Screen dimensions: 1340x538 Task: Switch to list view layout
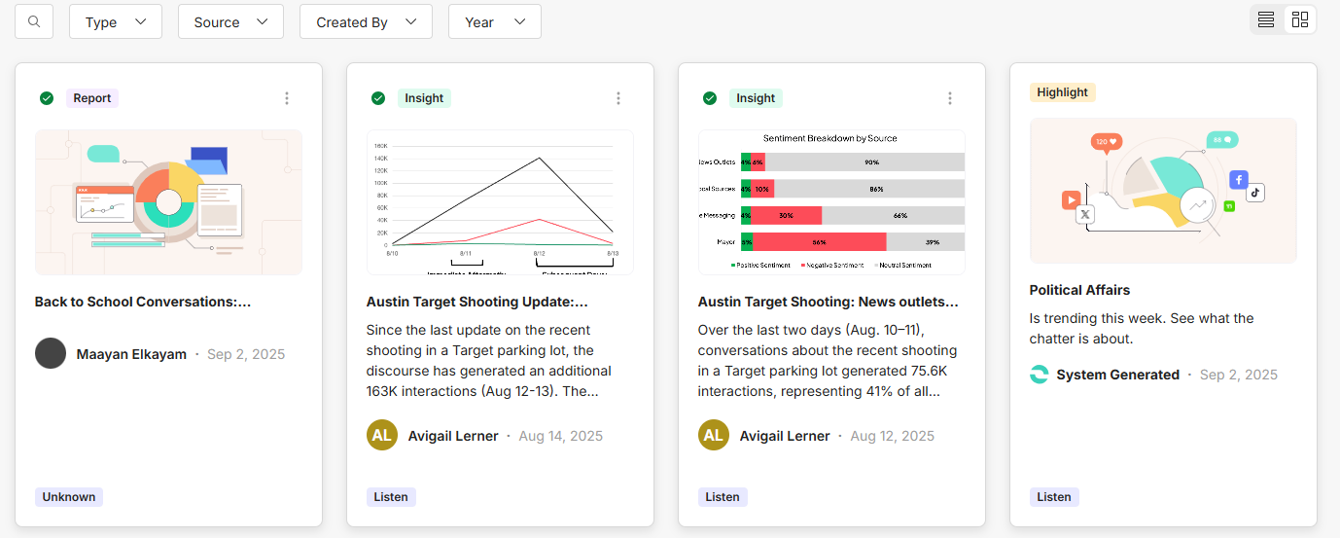[x=1266, y=19]
